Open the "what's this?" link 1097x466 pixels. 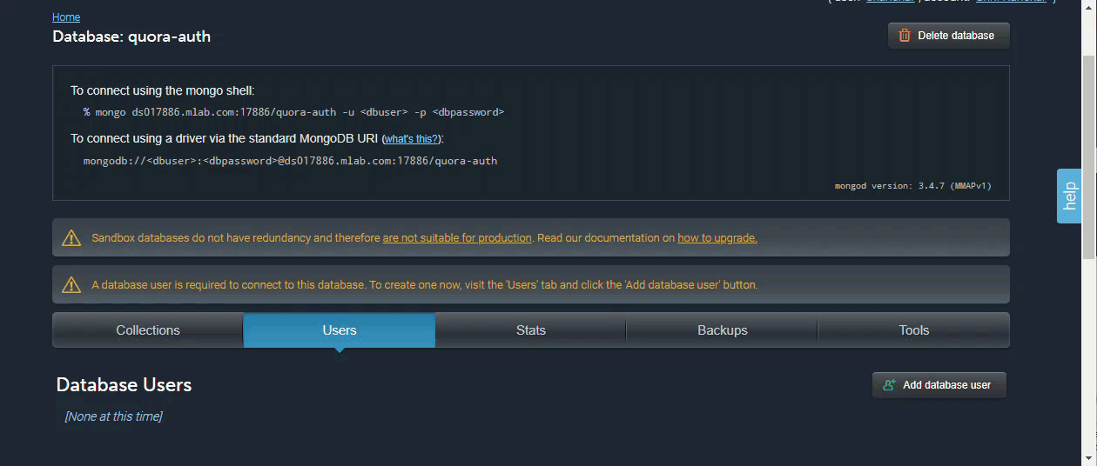pos(412,139)
